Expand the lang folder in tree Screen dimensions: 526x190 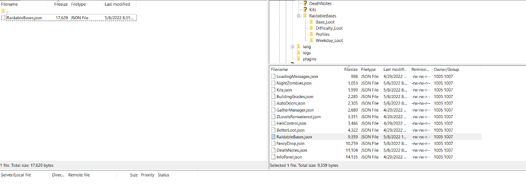pos(292,46)
